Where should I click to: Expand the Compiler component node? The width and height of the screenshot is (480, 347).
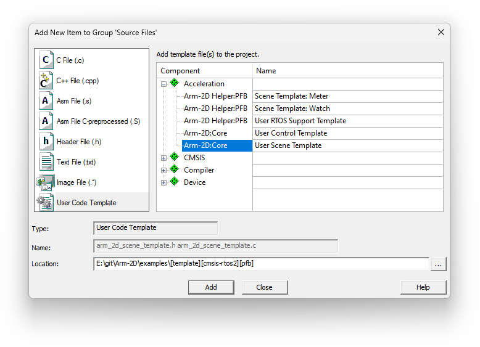(164, 170)
